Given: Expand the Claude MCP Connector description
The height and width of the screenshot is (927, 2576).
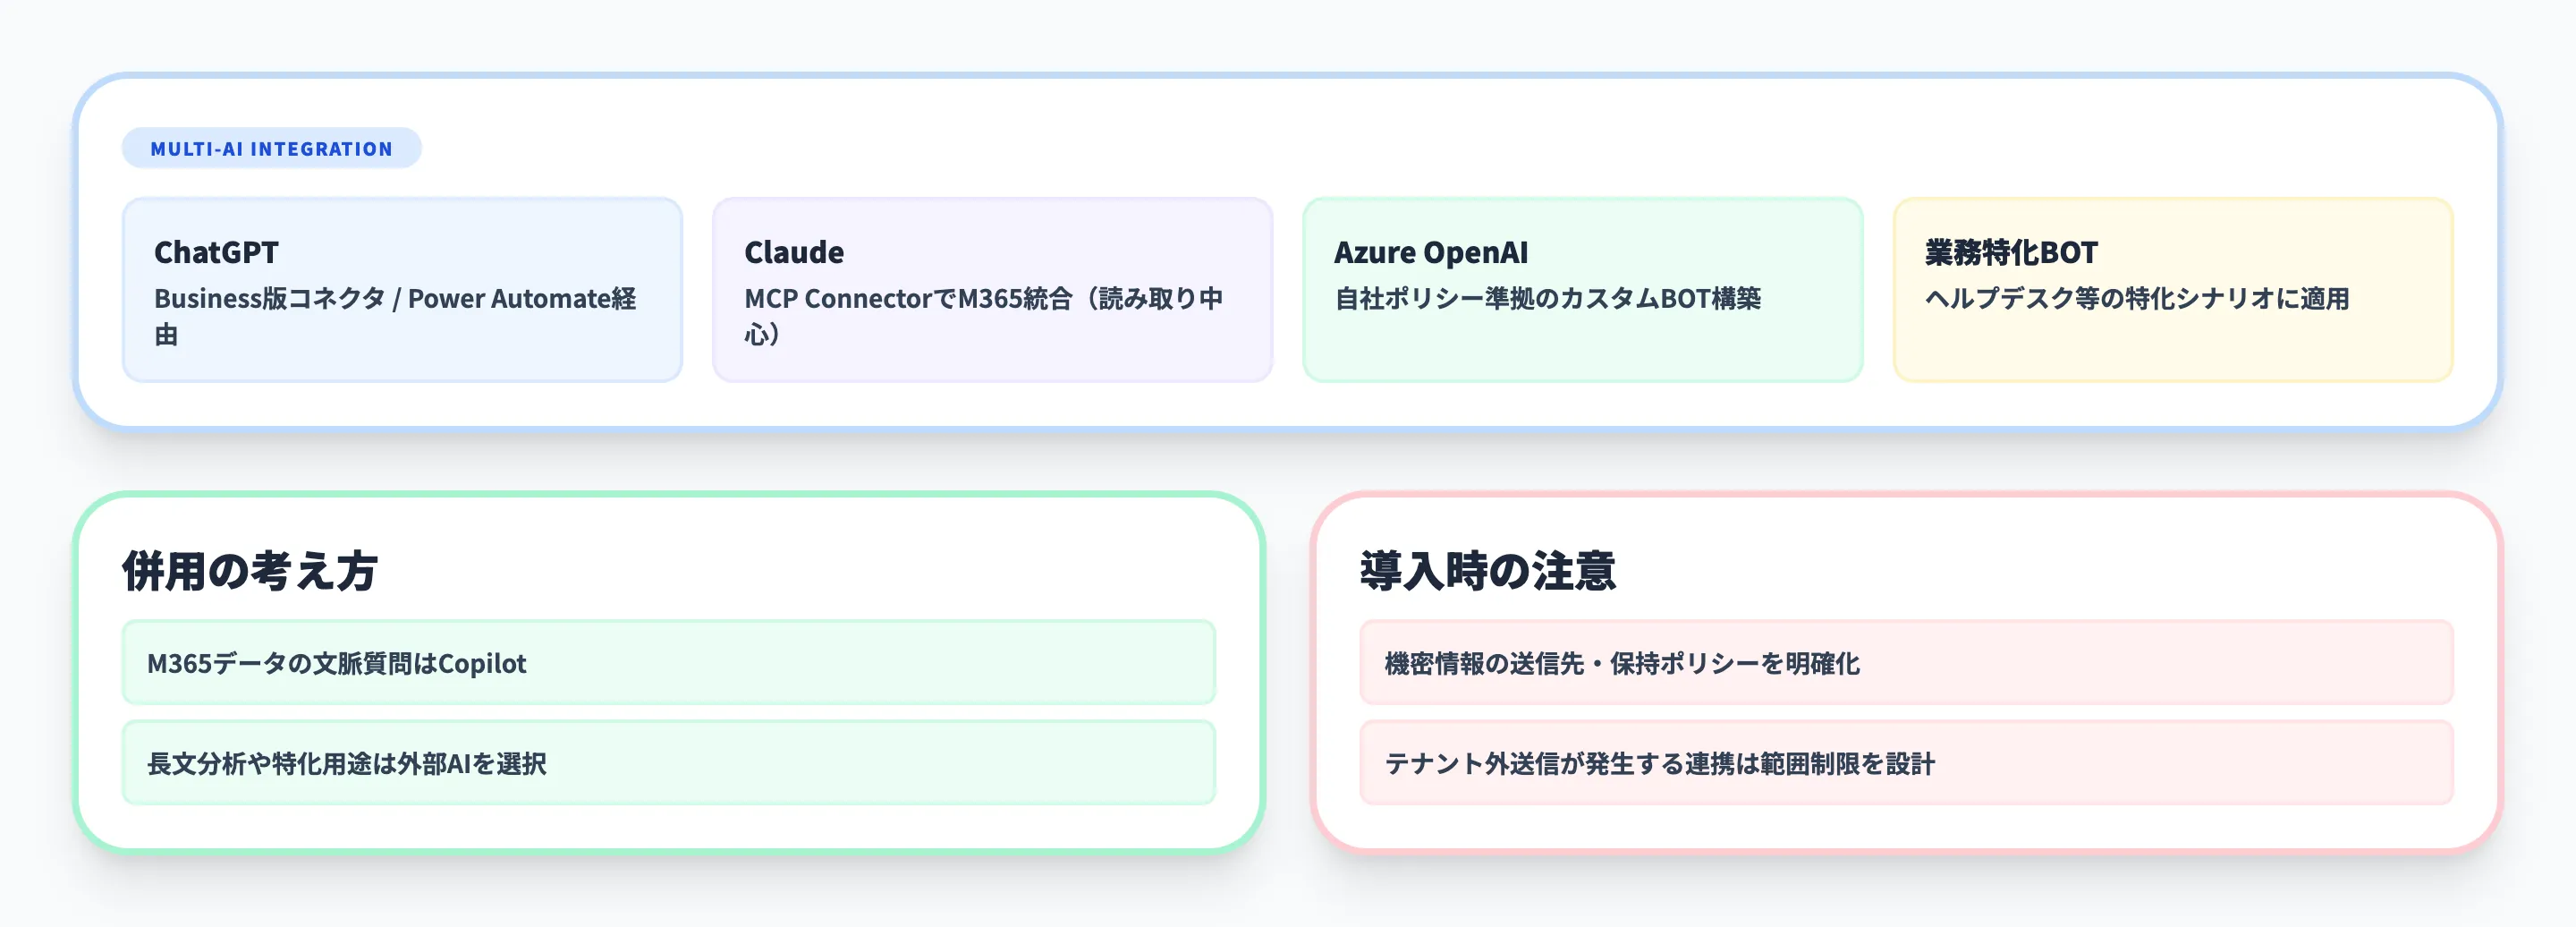Looking at the screenshot, I should pos(985,317).
